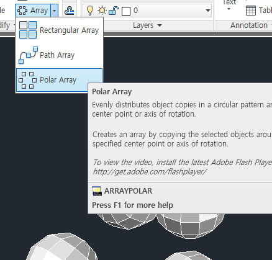Select the Polar Array option
The width and height of the screenshot is (272, 260).
coord(59,80)
